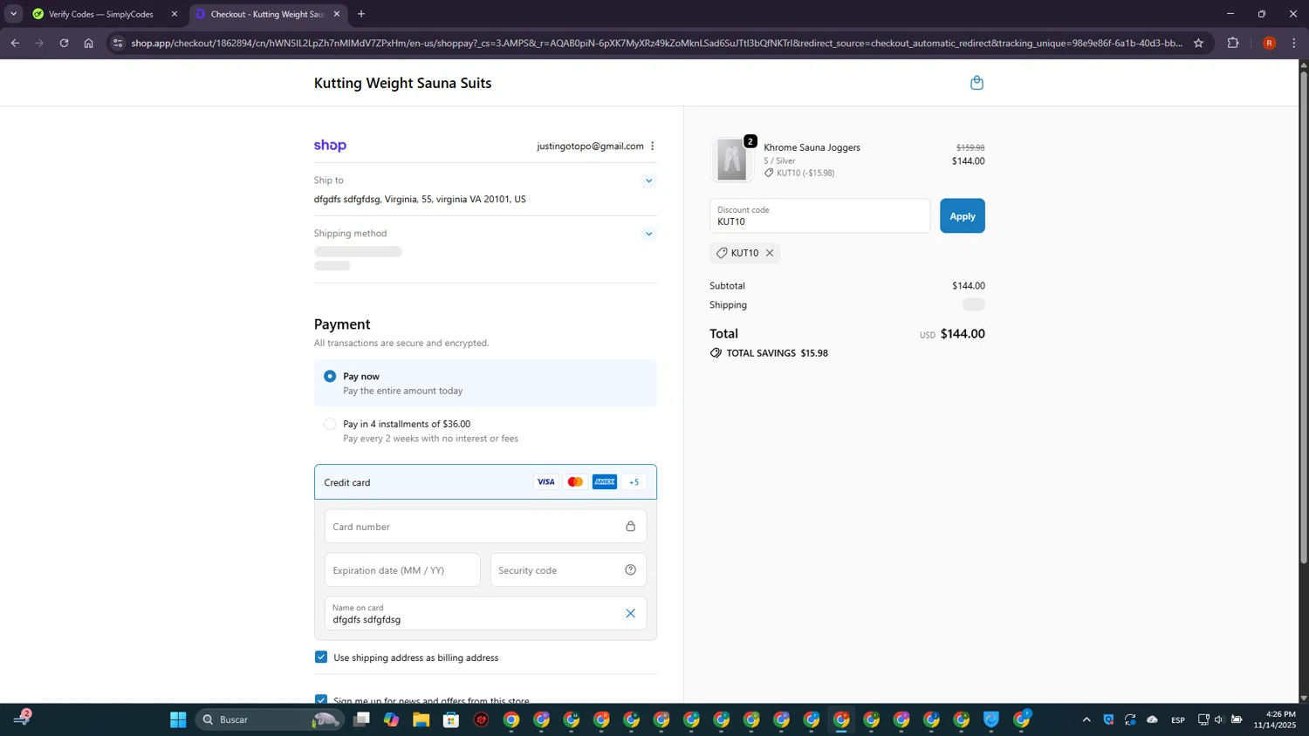Open the Chrome profile avatar R

1269,43
